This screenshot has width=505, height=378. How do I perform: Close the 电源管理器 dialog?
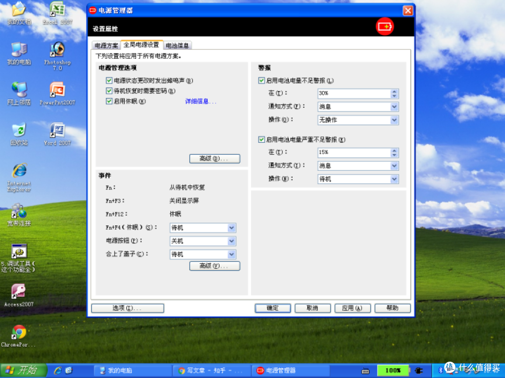click(x=408, y=11)
